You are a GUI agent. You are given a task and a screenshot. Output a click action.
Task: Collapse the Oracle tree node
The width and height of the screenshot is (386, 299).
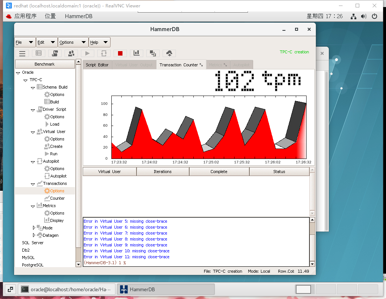(18, 73)
